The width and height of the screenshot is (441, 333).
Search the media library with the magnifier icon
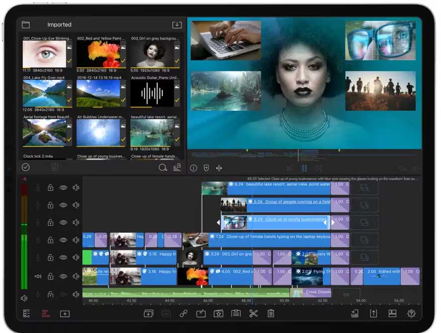[162, 168]
